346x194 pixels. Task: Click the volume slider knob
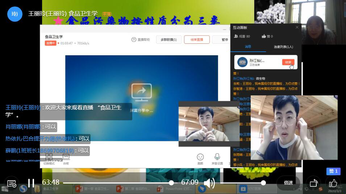coord(263,183)
